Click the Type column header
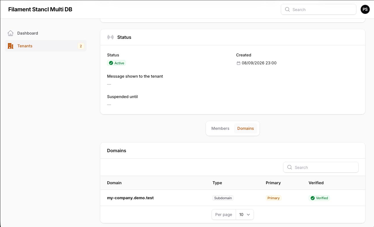 [217, 183]
